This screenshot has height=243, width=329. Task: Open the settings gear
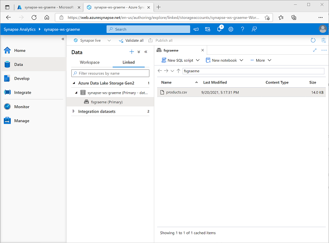231,29
